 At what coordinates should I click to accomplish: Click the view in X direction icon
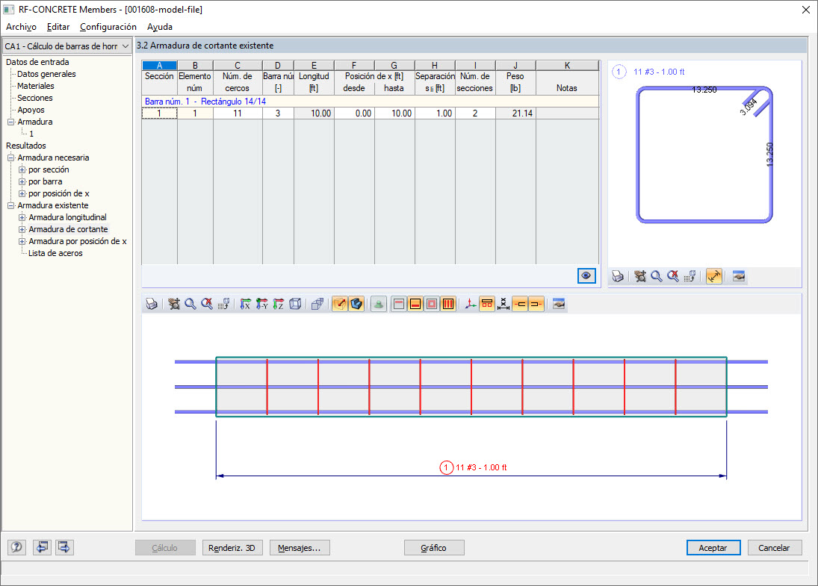coord(245,304)
